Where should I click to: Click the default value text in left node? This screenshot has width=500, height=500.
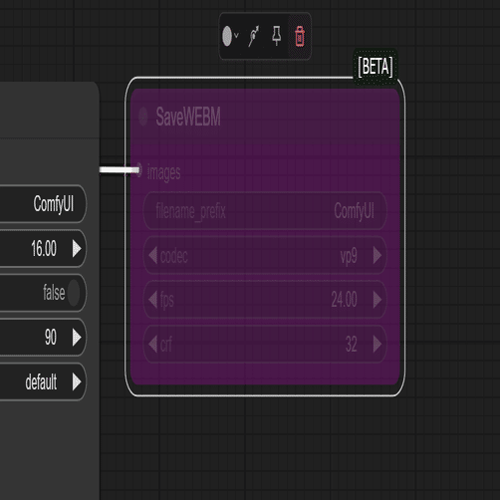41,381
